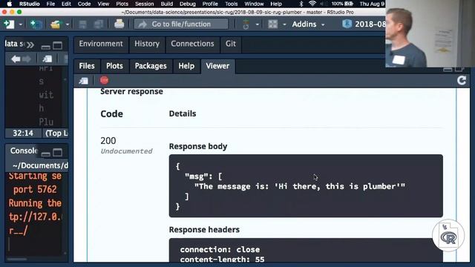This screenshot has height=267, width=475.
Task: Click the Console horizontal scrollbar
Action: pyautogui.click(x=17, y=259)
